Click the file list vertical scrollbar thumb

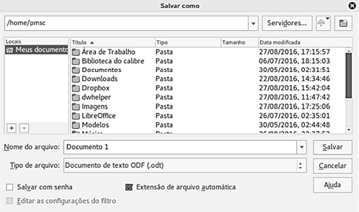(348, 76)
